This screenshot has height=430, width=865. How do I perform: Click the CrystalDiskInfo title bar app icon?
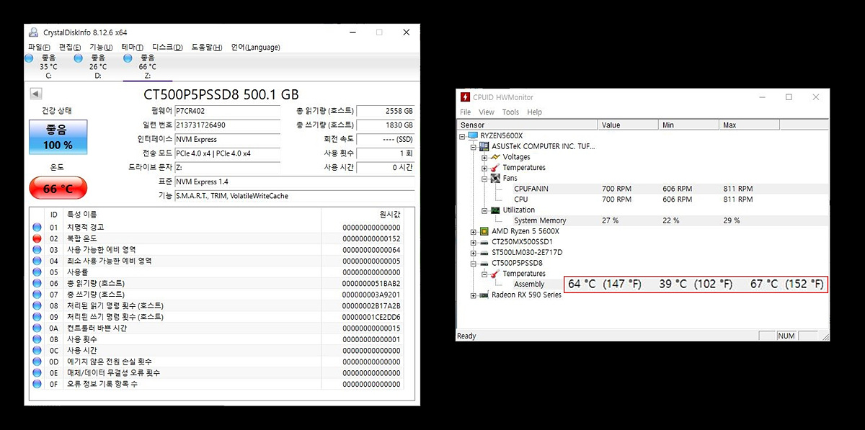[33, 32]
